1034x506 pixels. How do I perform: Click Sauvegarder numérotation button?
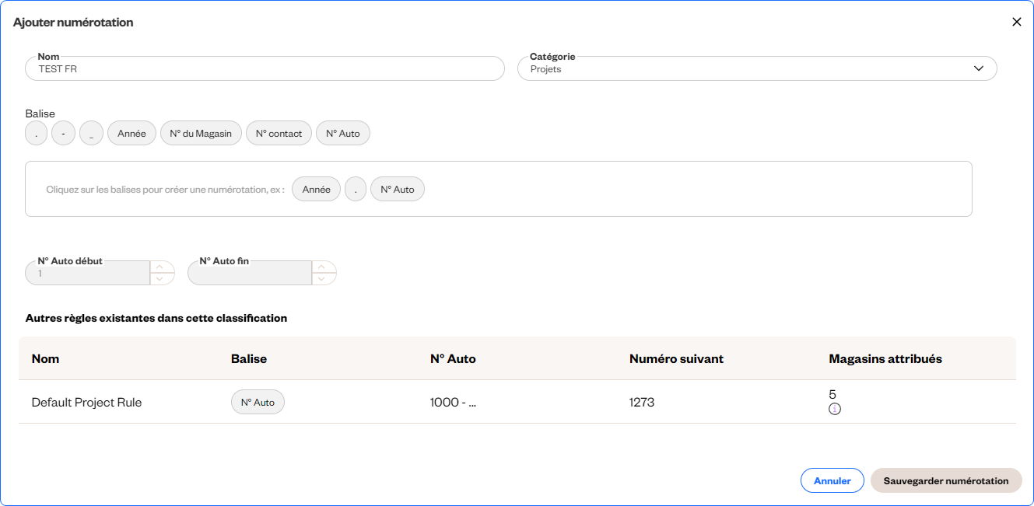point(945,481)
